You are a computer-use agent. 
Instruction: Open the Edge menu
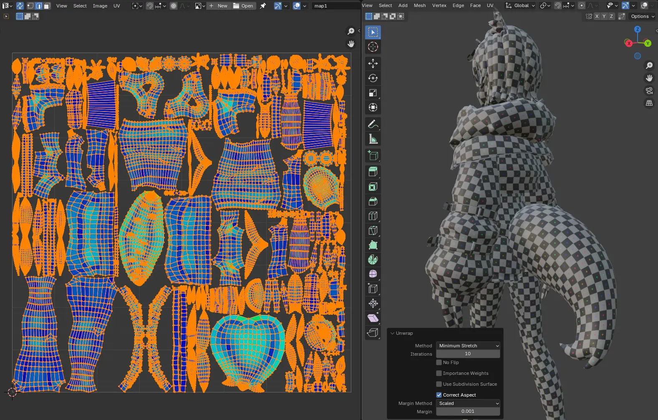[458, 5]
